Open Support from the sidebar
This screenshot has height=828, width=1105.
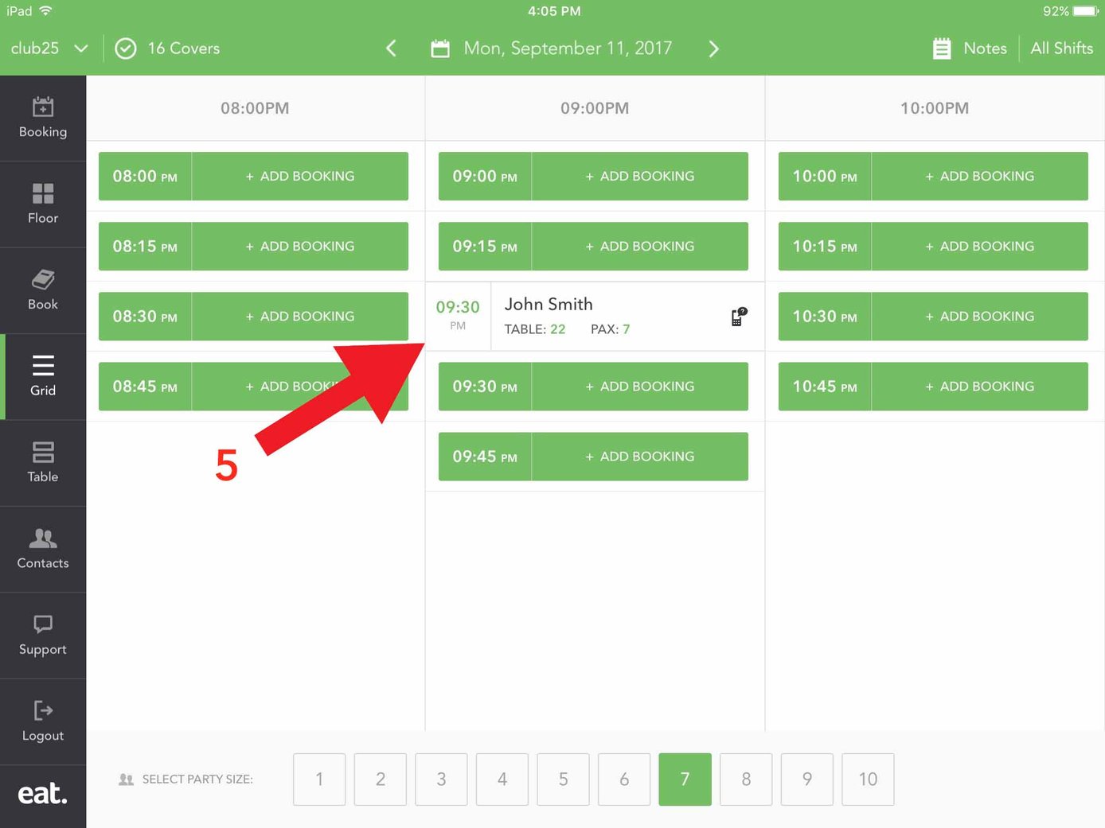43,635
